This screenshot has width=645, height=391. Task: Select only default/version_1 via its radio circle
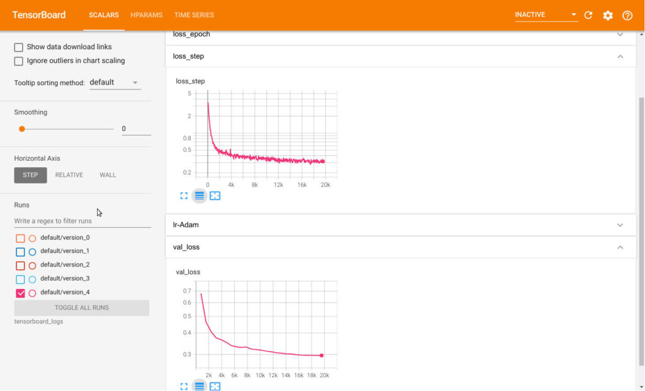pyautogui.click(x=32, y=252)
